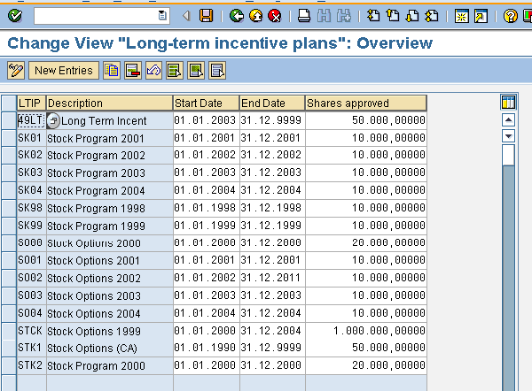Click the 49LT LTIP cell
The width and height of the screenshot is (532, 391).
tap(31, 120)
